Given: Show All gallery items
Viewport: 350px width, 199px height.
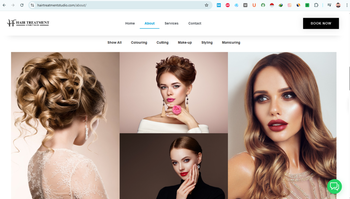Looking at the screenshot, I should (114, 43).
